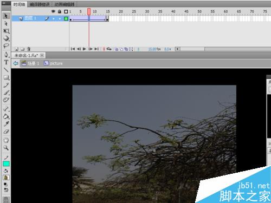Click the Center Frame button
Screen dimensions: 271x203
(x=104, y=49)
